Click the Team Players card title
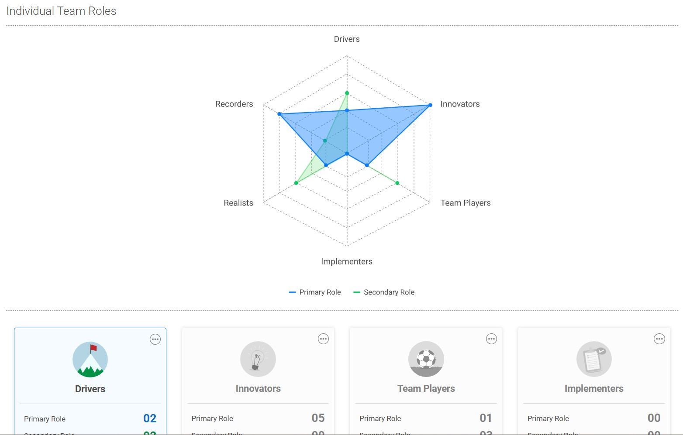 pyautogui.click(x=426, y=389)
